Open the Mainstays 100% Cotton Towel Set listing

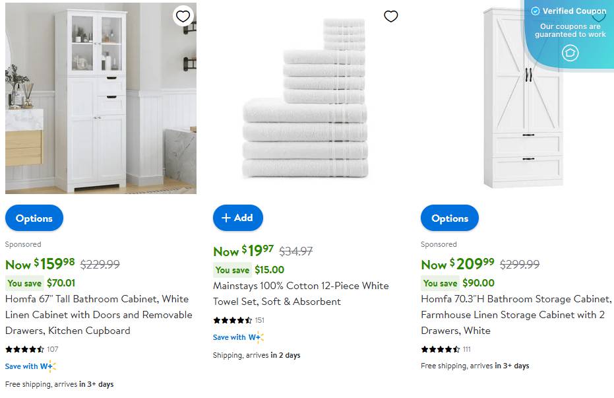pos(301,293)
